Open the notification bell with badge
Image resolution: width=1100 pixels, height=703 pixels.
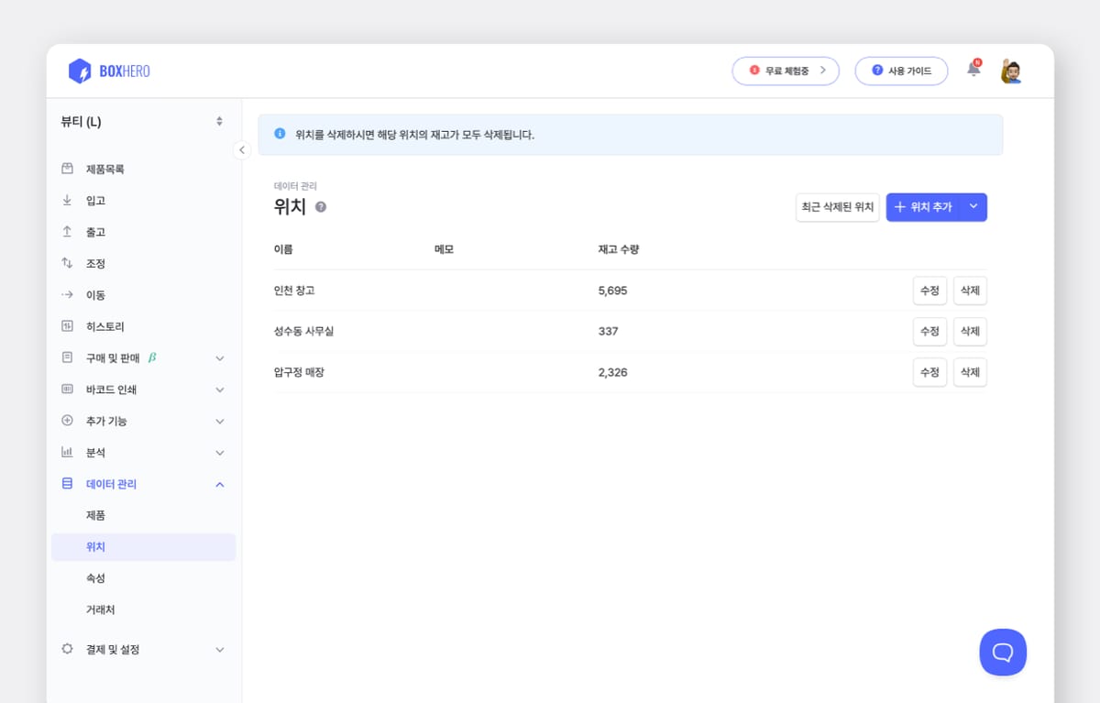(x=973, y=69)
